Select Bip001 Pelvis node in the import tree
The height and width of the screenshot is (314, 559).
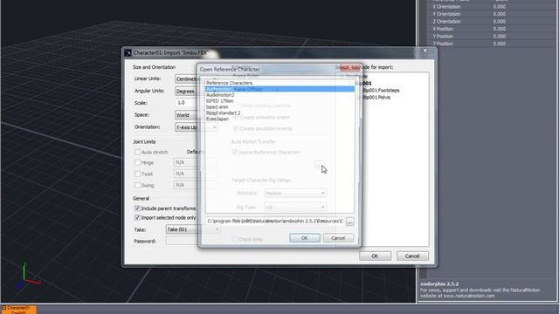click(376, 97)
